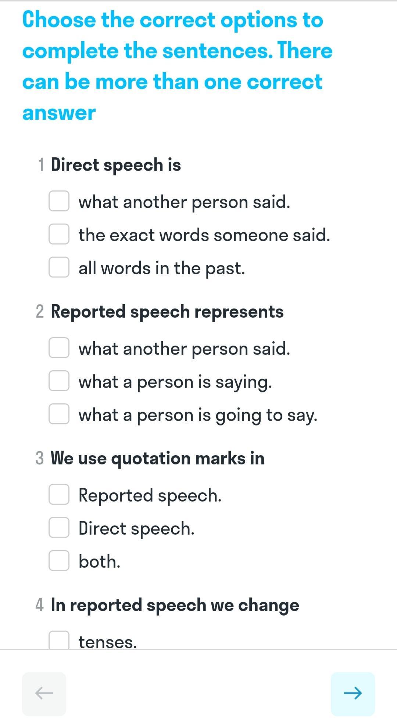Click the 'what a person is saying.' label
Viewport: 397px width, 727px height.
pyautogui.click(x=175, y=382)
